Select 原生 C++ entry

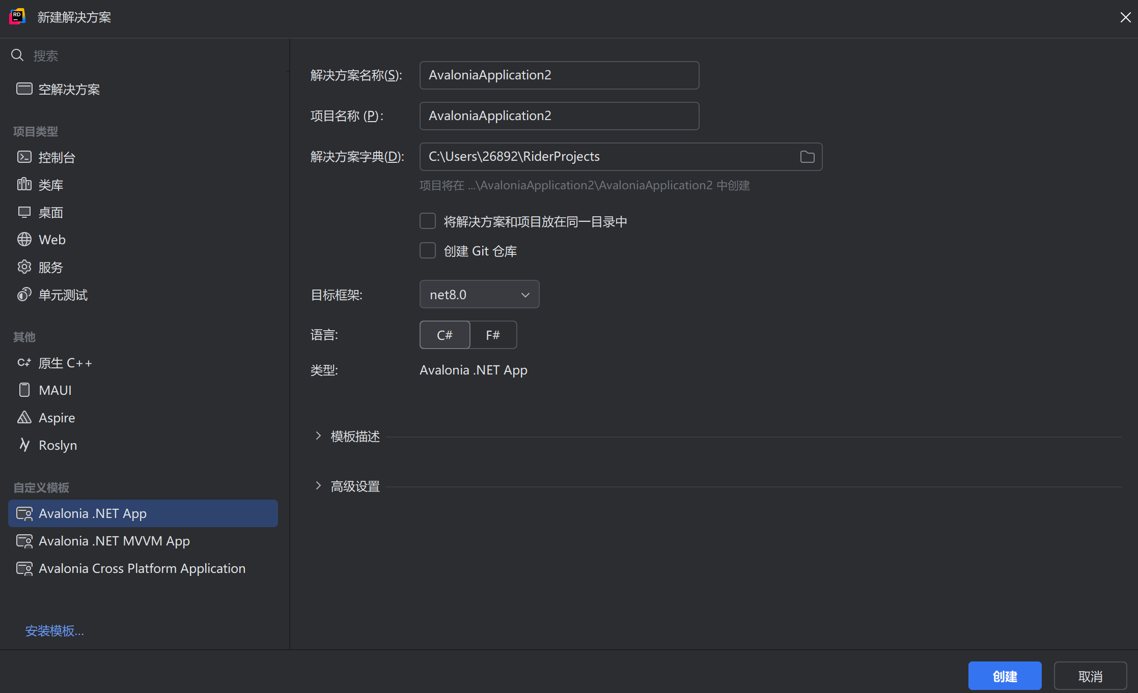coord(143,363)
